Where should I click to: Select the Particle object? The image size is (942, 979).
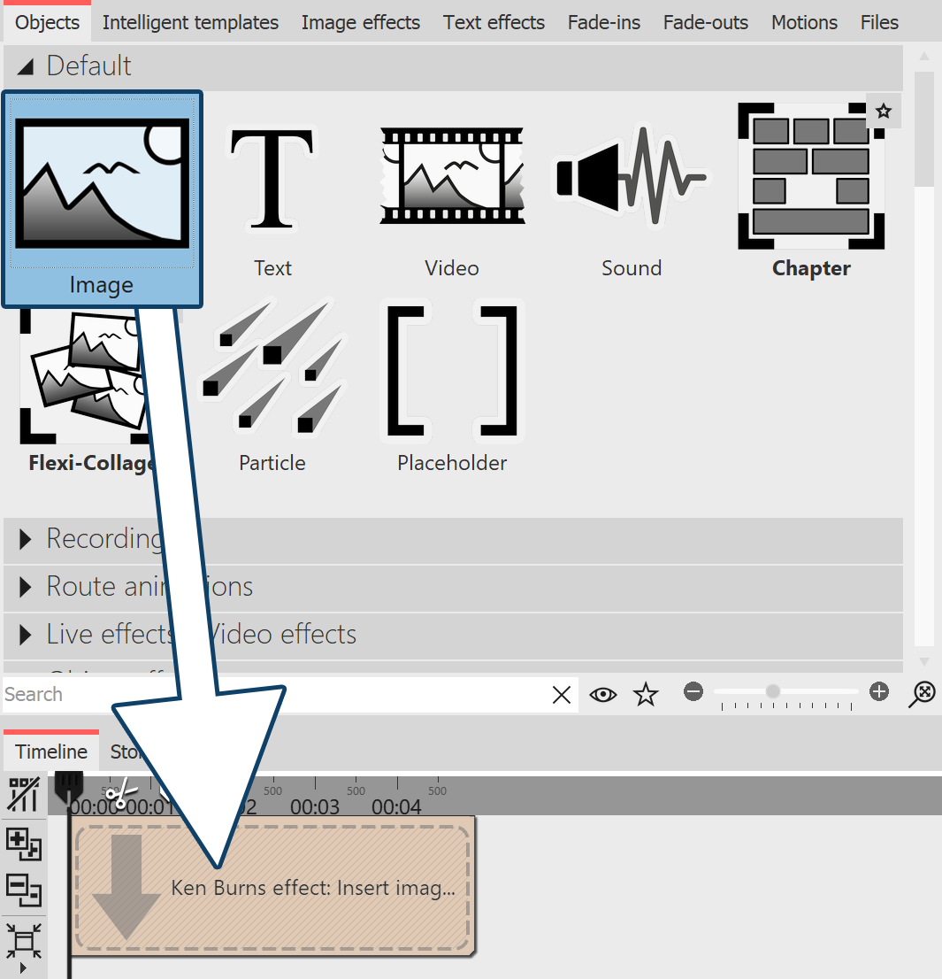272,387
